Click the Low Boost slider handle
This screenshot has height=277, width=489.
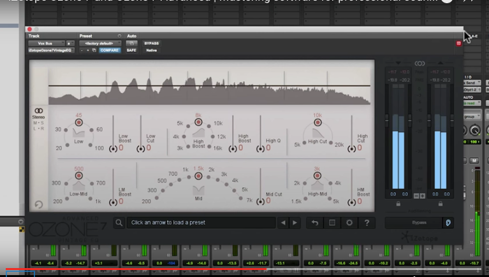pos(113,149)
